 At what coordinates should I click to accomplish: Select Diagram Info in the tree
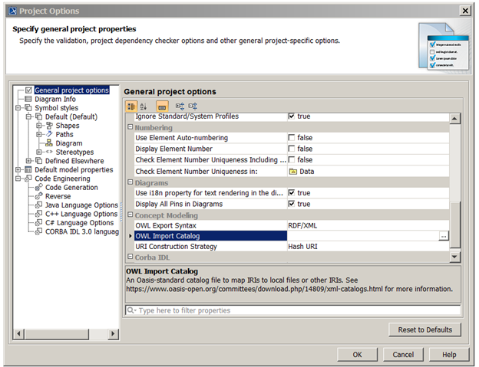pyautogui.click(x=55, y=99)
